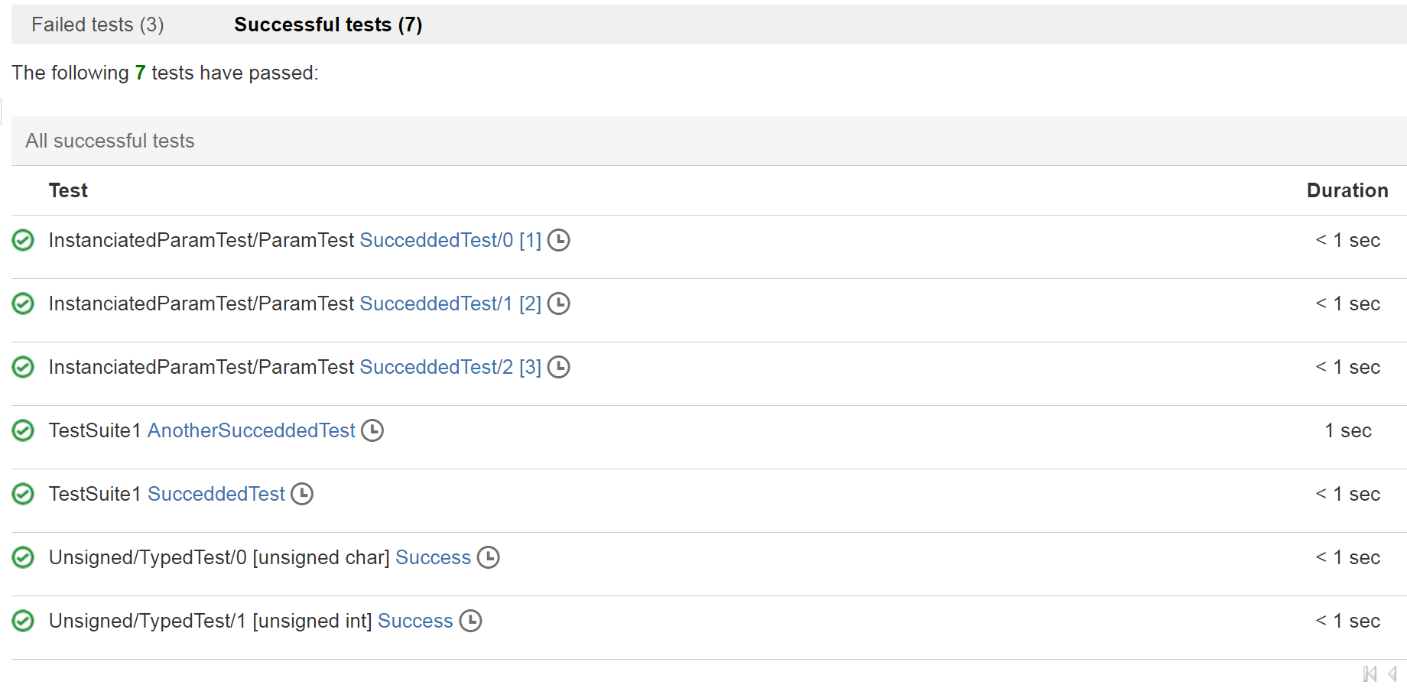Go to the previous page with the pager arrow

click(x=1392, y=674)
